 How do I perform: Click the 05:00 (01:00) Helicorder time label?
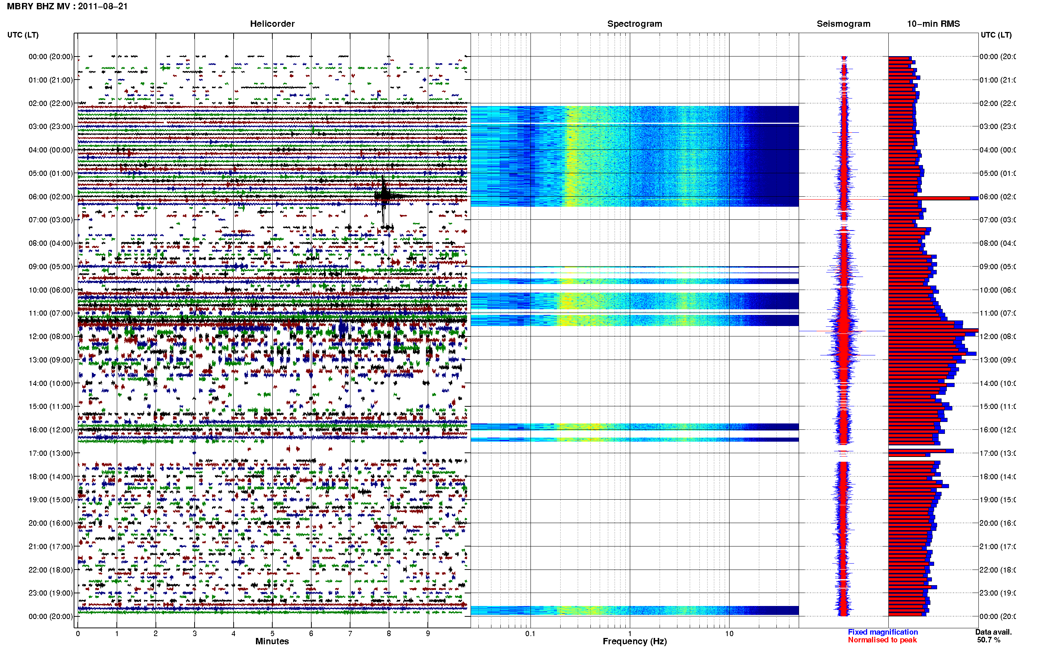[51, 174]
